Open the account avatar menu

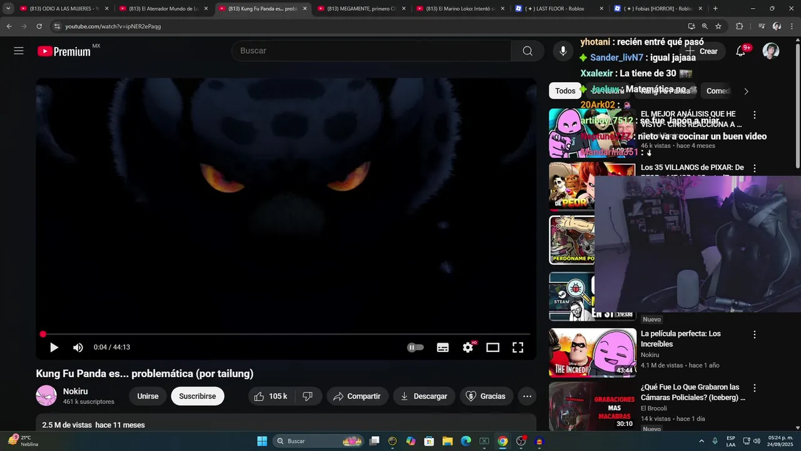click(x=771, y=51)
